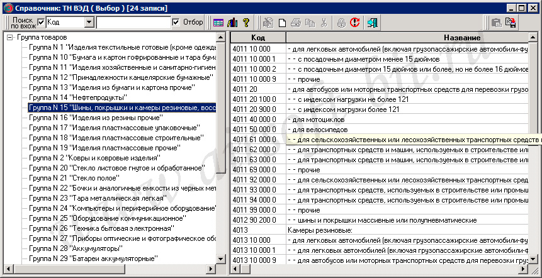Screen dimensions: 542x278
Task: Click the tree panel horizontal scroll left arrow
Action: tap(8, 269)
